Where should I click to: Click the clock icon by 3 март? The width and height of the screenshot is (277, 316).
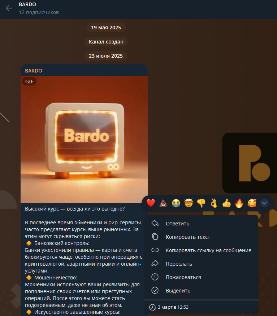click(152, 307)
